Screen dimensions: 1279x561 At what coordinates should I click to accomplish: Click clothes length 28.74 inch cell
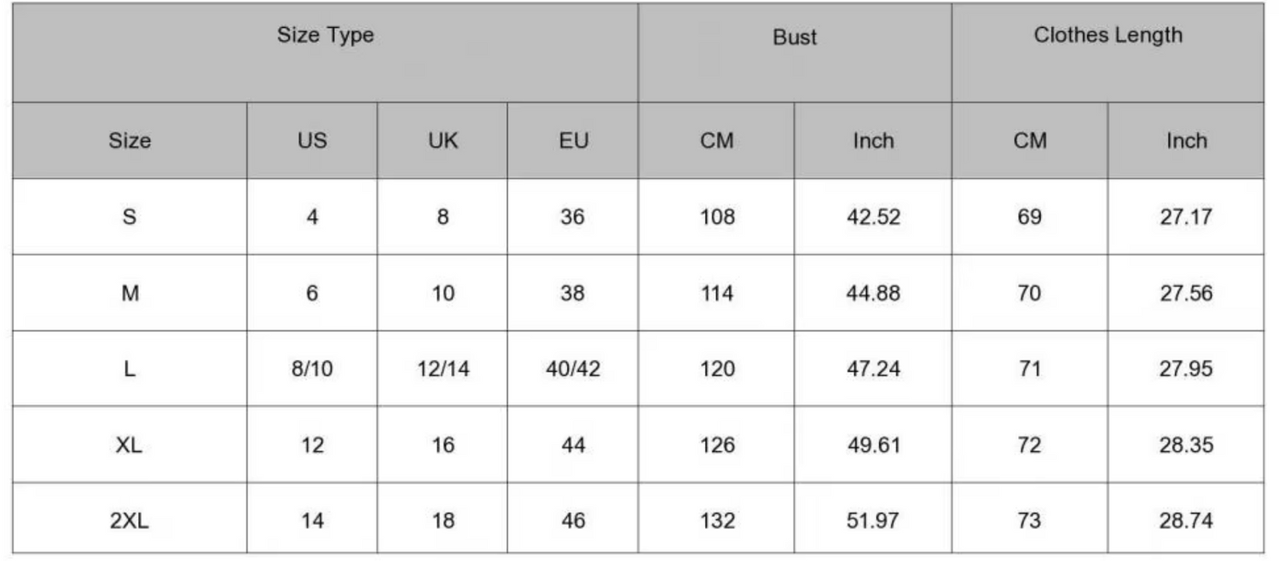1186,520
